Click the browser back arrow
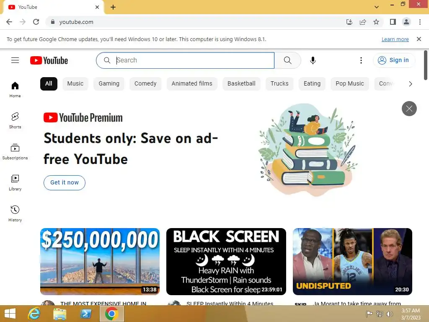 (x=9, y=22)
